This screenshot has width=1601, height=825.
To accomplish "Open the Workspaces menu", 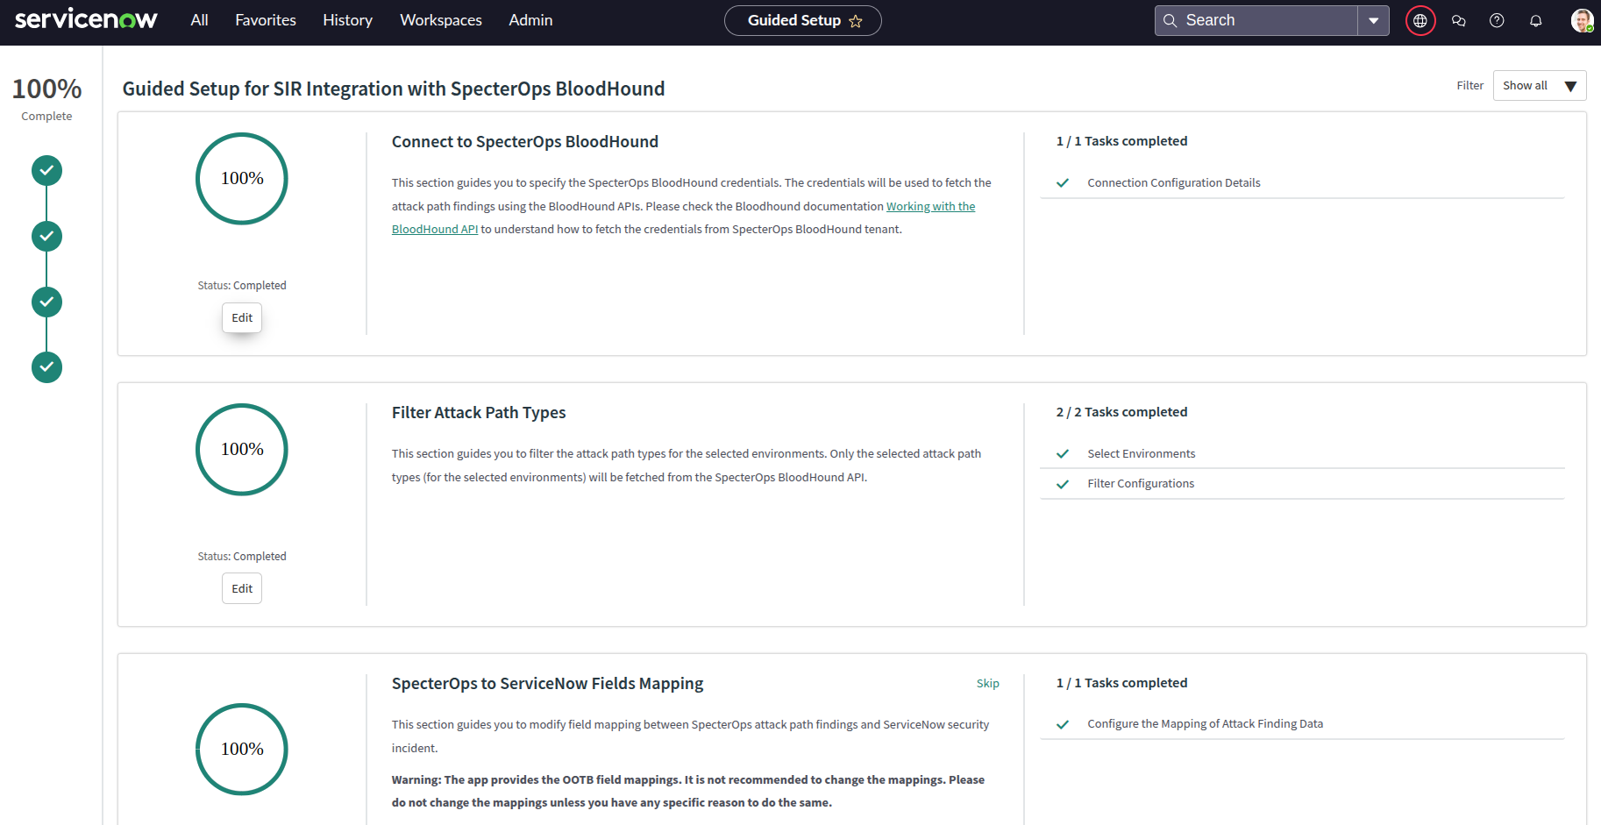I will coord(440,20).
